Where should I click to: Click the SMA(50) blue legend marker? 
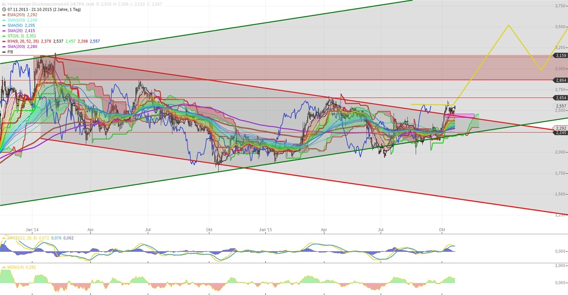click(4, 25)
